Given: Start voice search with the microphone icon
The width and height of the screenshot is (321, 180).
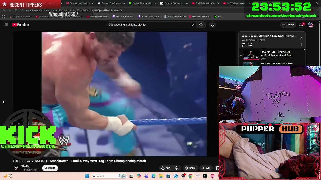Looking at the screenshot, I should click(x=212, y=25).
